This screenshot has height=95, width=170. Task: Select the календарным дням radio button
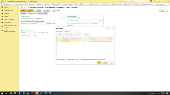point(67,60)
